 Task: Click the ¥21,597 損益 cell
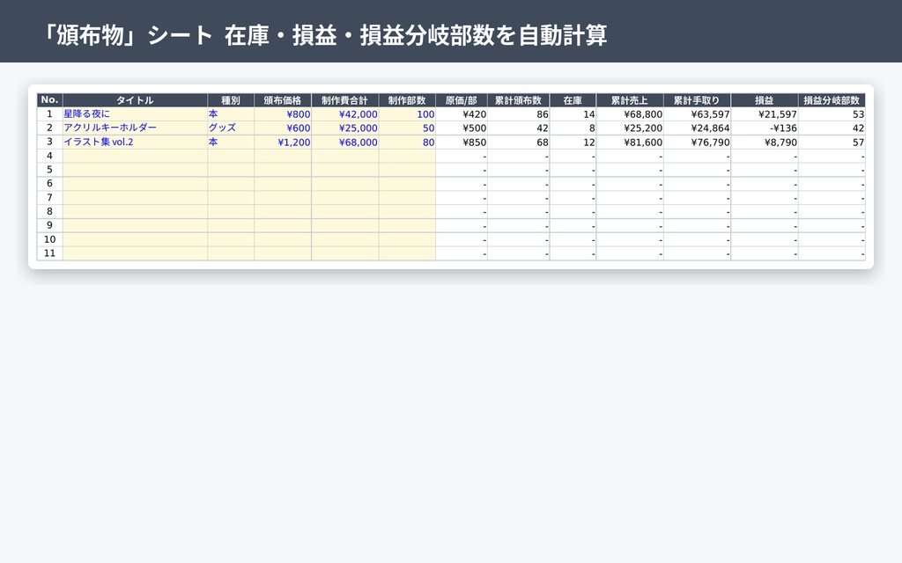click(x=765, y=113)
